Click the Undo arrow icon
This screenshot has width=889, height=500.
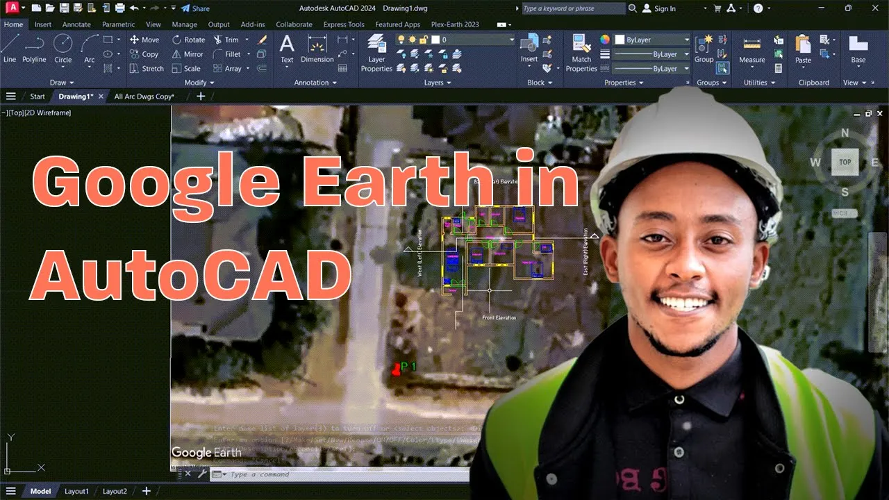[134, 8]
